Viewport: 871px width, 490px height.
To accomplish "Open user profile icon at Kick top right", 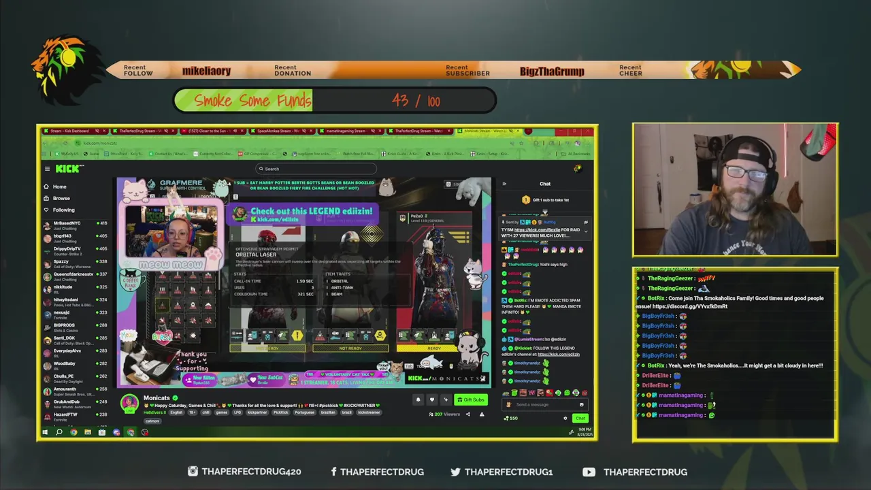I will point(578,169).
